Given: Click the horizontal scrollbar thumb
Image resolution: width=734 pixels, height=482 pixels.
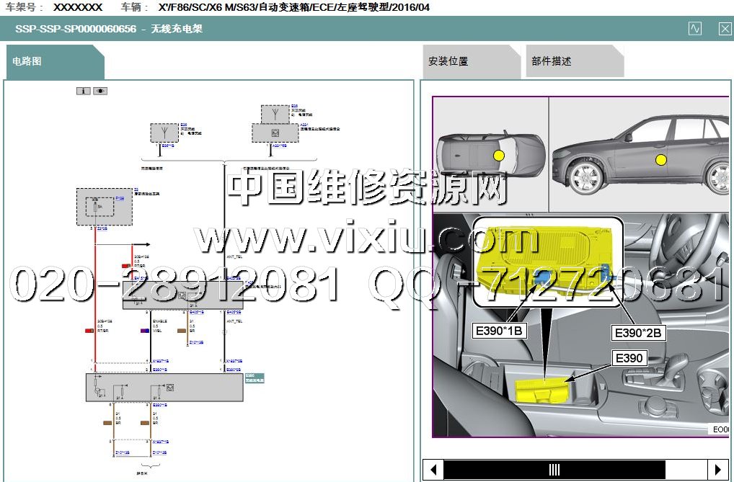Looking at the screenshot, I should coord(554,470).
